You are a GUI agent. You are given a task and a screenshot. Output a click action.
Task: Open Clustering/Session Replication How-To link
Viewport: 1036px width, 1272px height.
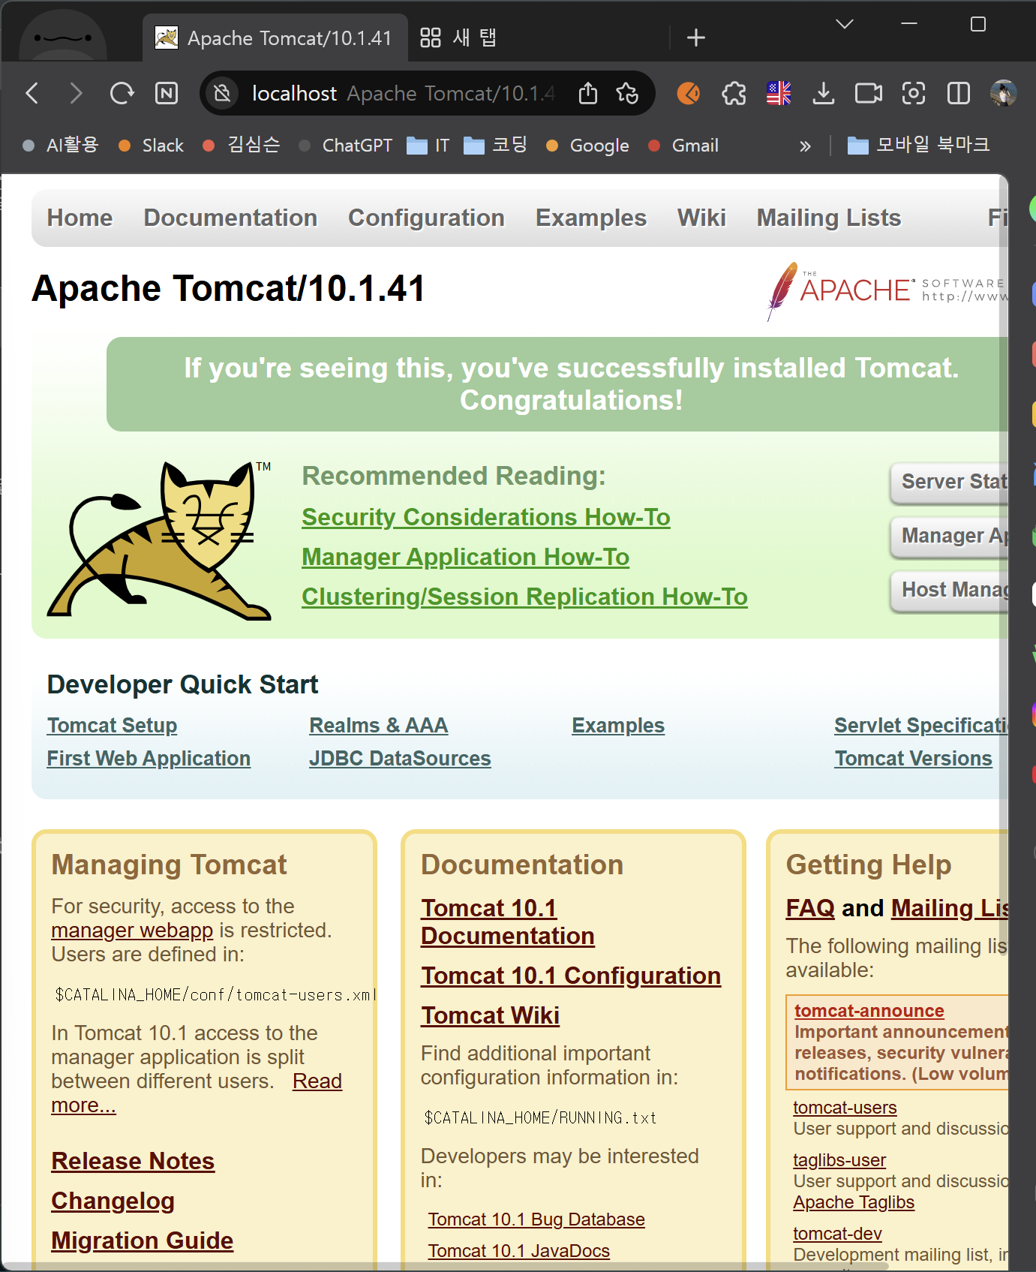[x=524, y=597]
